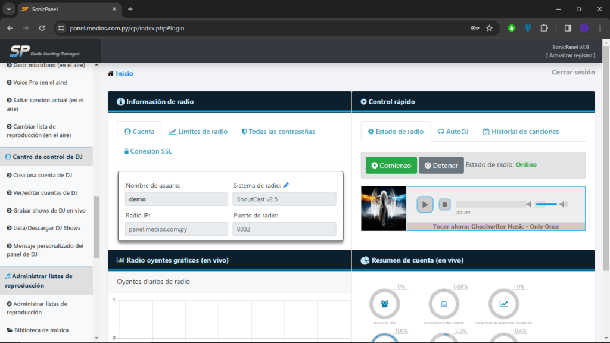Click the blue shield extension icon

[x=528, y=28]
